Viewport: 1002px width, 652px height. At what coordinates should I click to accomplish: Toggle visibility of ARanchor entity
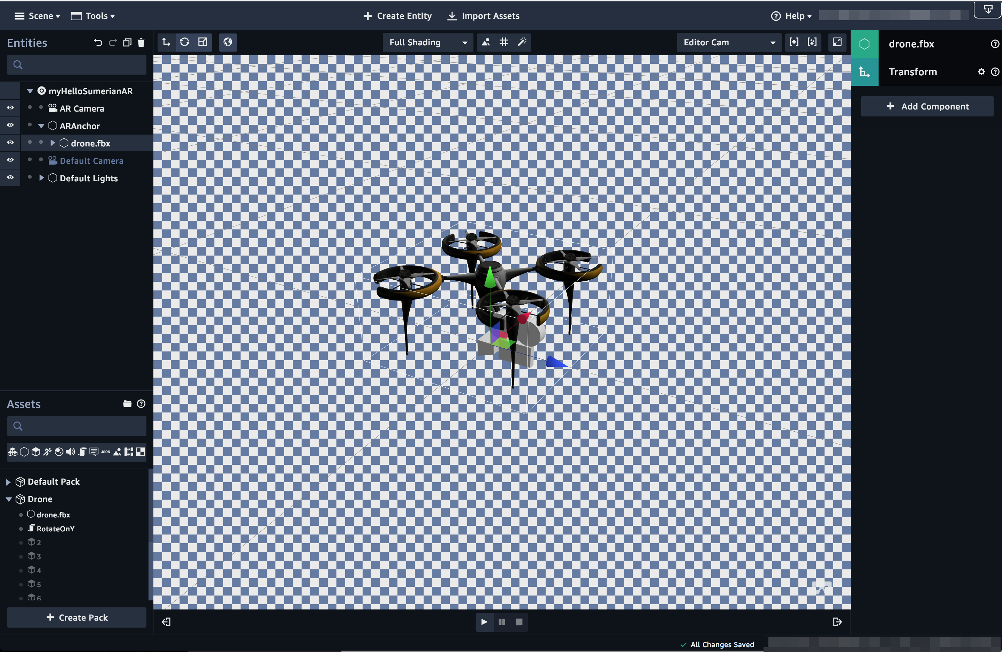tap(10, 125)
